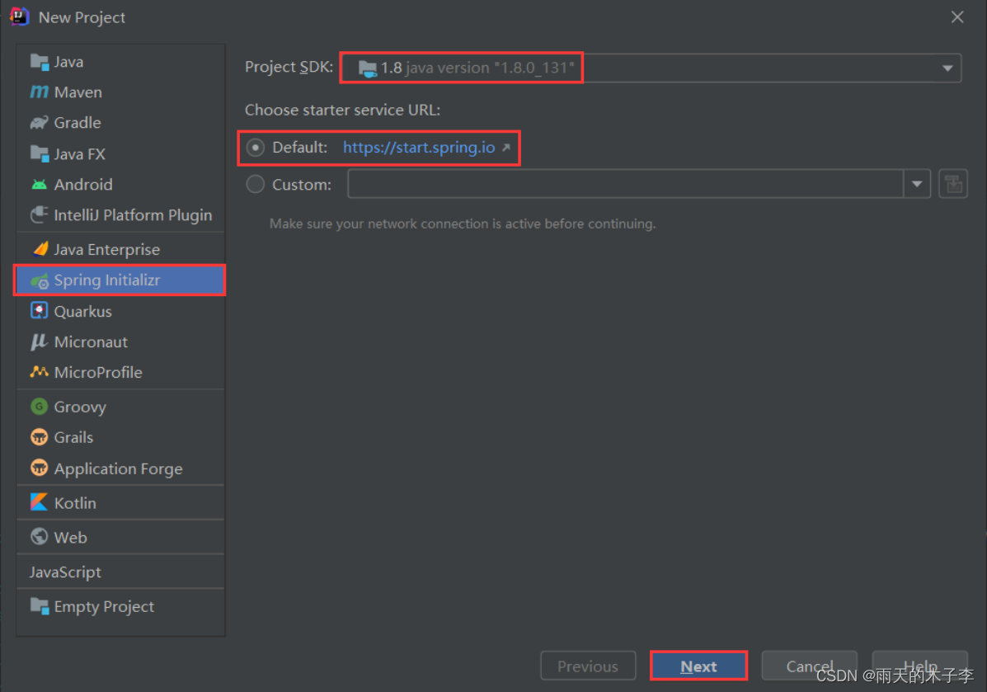Click the Web globe icon
The width and height of the screenshot is (987, 692).
click(39, 536)
